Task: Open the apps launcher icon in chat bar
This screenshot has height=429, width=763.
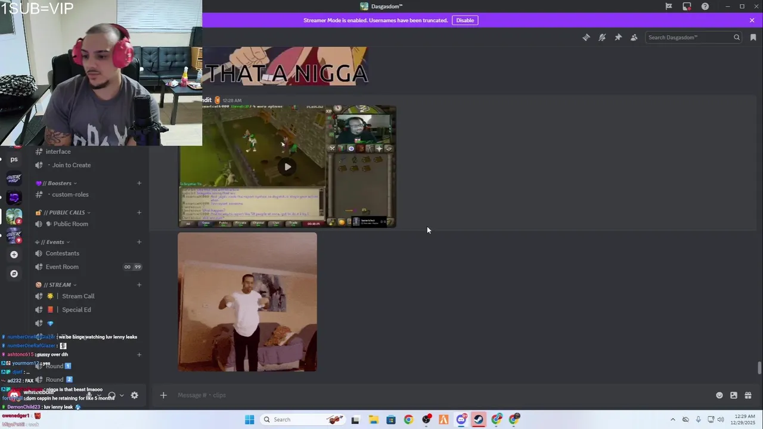Action: pyautogui.click(x=748, y=395)
